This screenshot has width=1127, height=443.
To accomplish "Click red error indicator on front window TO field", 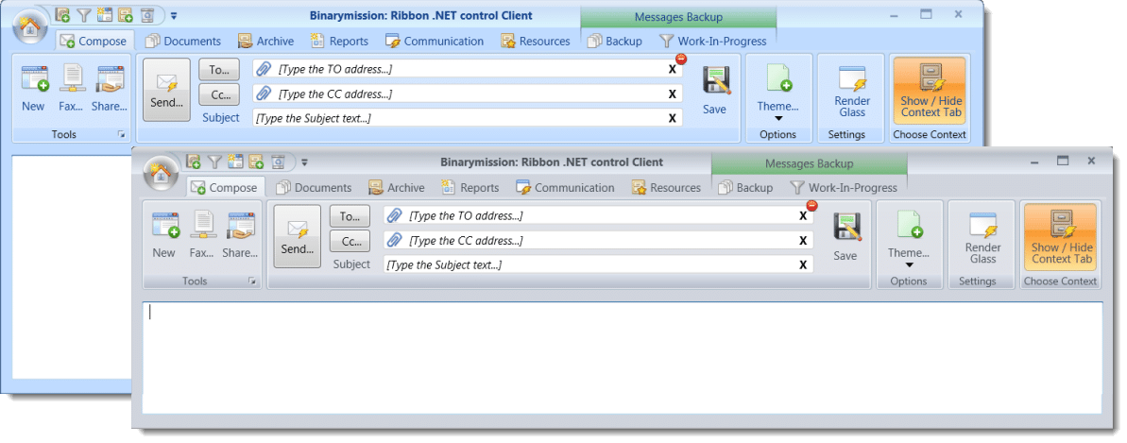I will point(812,206).
